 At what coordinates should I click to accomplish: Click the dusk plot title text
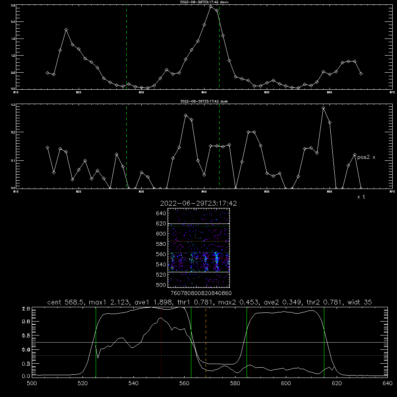point(204,101)
